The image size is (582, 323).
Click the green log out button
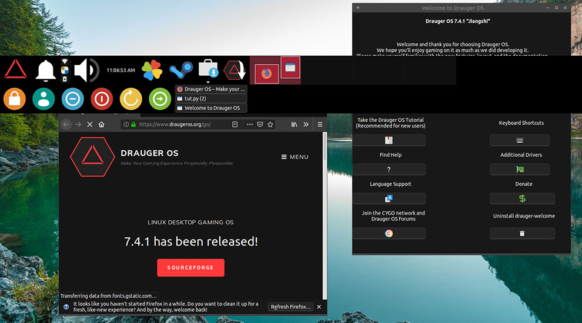click(160, 99)
